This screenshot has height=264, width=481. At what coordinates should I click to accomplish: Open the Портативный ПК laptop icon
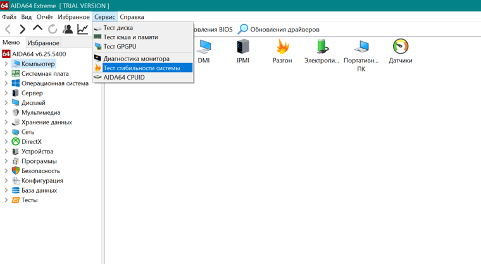tap(361, 47)
